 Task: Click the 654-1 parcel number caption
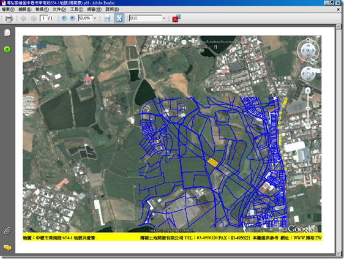click(67, 238)
